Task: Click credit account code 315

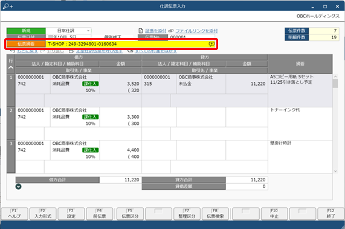Action: pyautogui.click(x=148, y=84)
